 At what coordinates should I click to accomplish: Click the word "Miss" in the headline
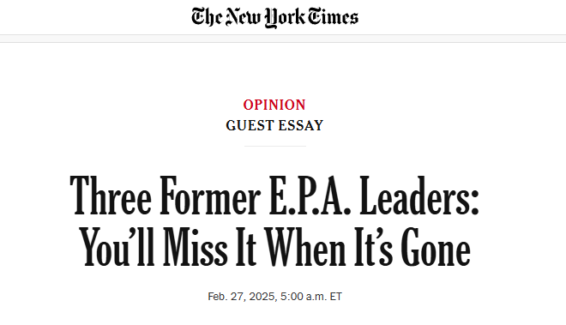pyautogui.click(x=196, y=247)
